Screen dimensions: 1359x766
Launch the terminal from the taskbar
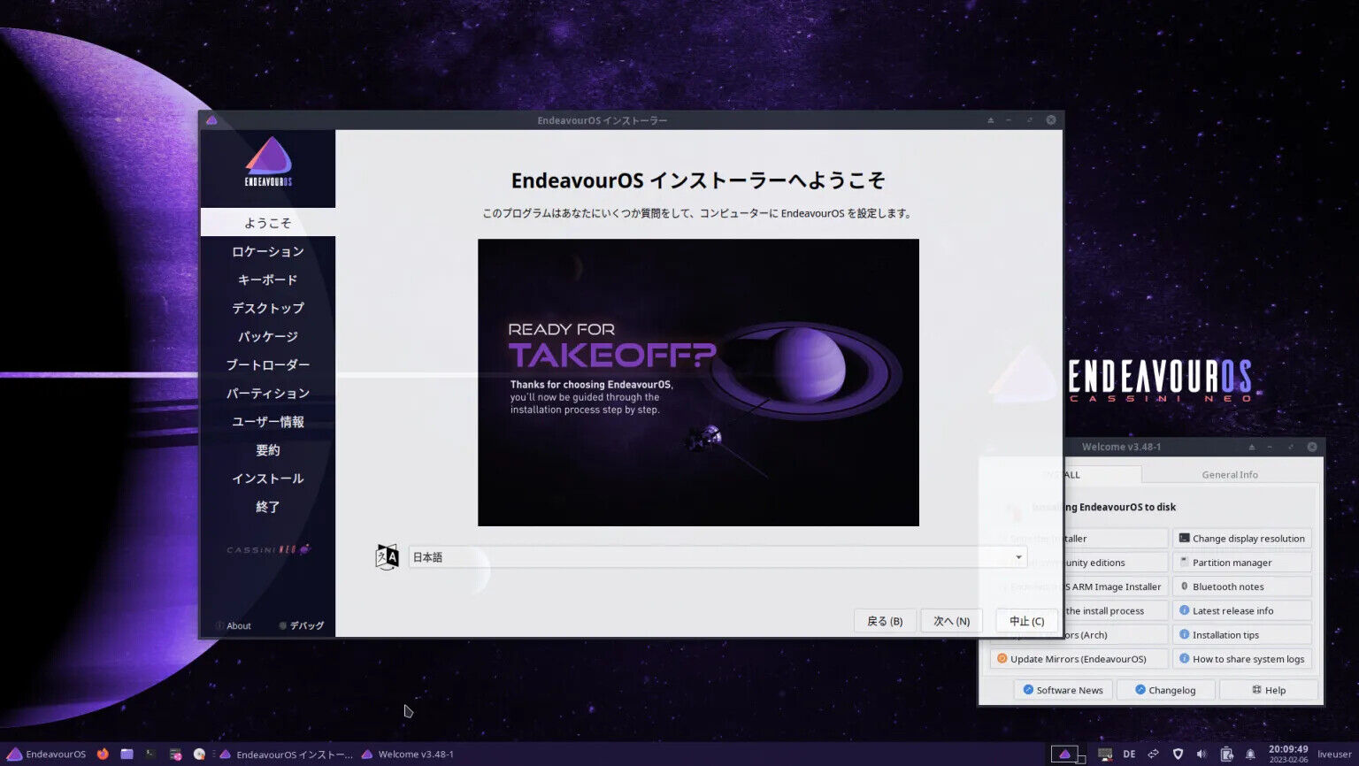(x=151, y=754)
